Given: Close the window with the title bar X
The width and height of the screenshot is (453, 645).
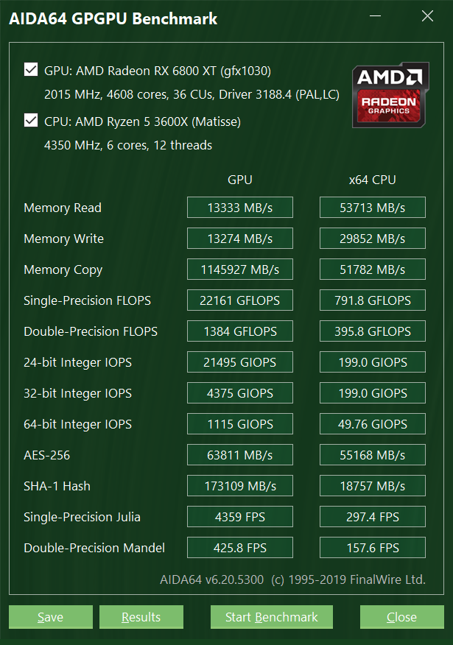Looking at the screenshot, I should (427, 17).
